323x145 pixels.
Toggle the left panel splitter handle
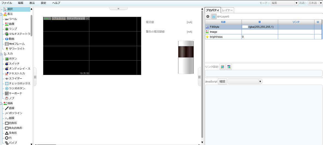pyautogui.click(x=35, y=77)
